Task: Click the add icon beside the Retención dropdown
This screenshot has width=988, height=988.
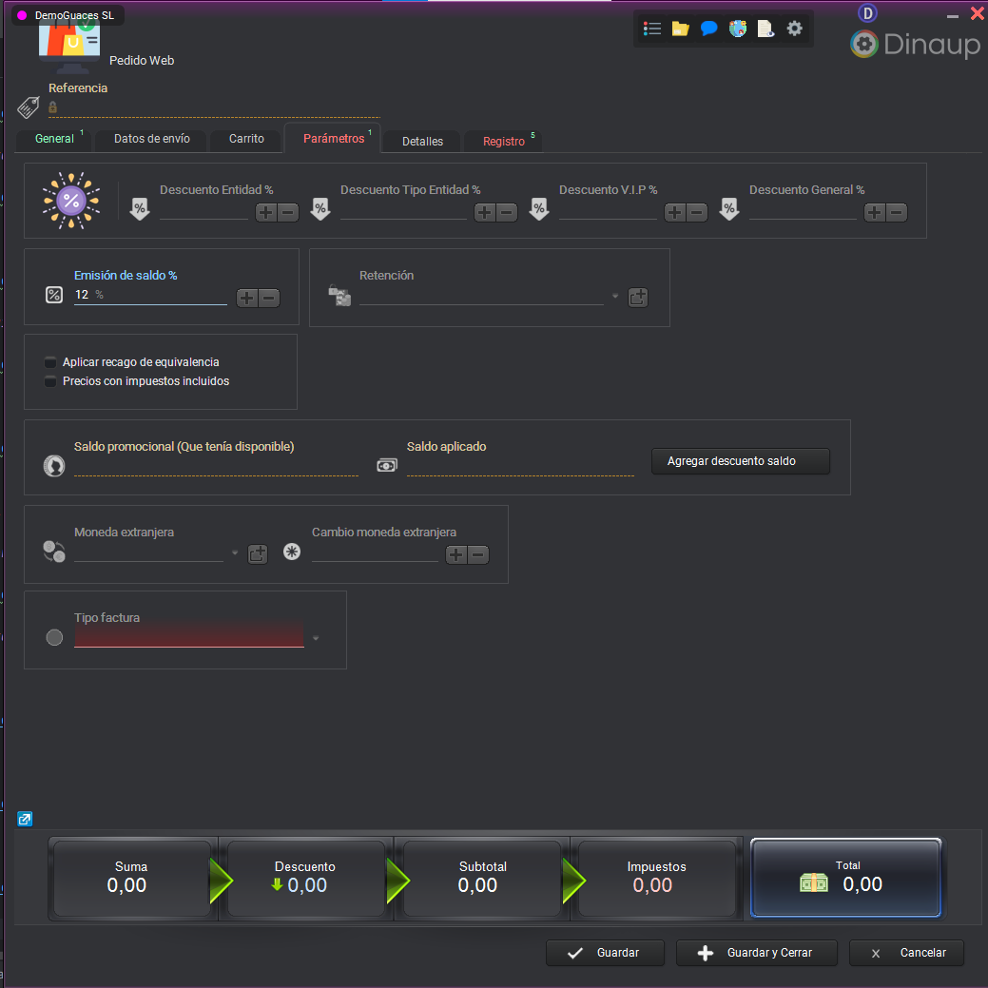Action: [x=638, y=297]
